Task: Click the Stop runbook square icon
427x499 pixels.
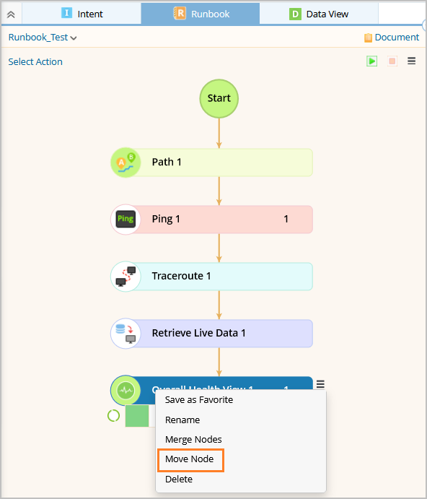Action: click(392, 61)
